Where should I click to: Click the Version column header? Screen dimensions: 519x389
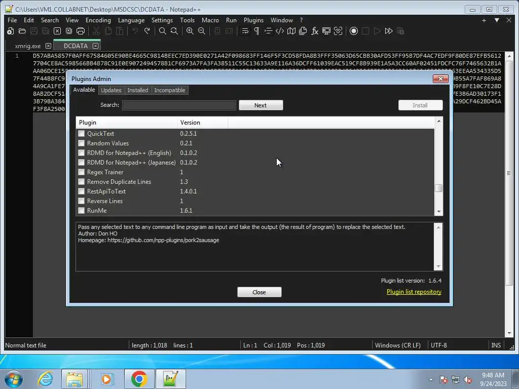coord(203,123)
